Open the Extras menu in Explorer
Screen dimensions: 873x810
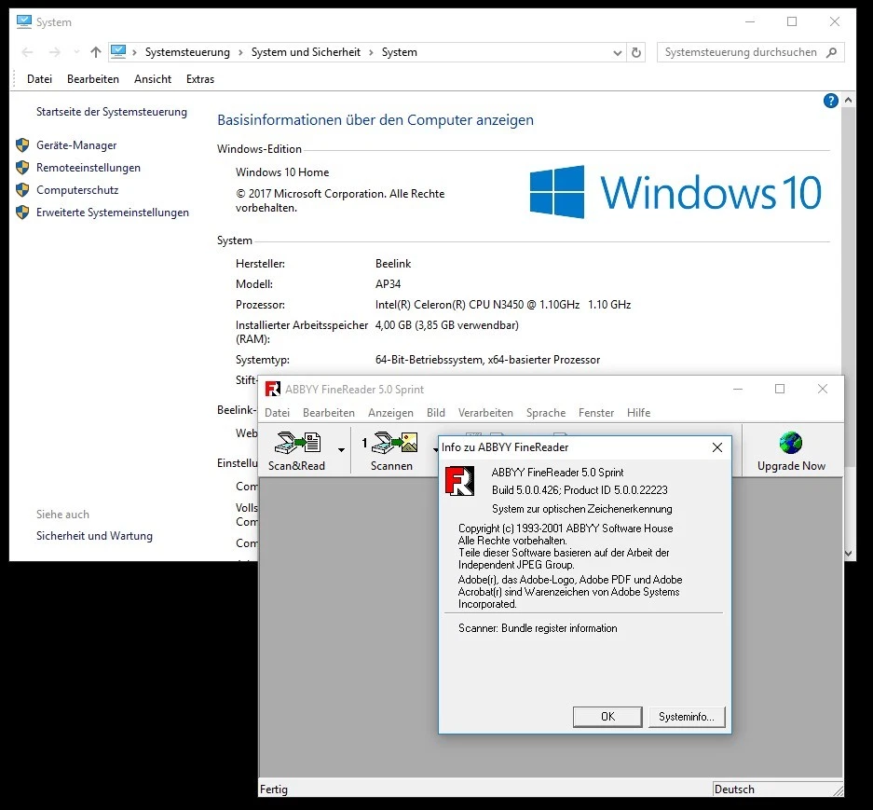tap(200, 79)
